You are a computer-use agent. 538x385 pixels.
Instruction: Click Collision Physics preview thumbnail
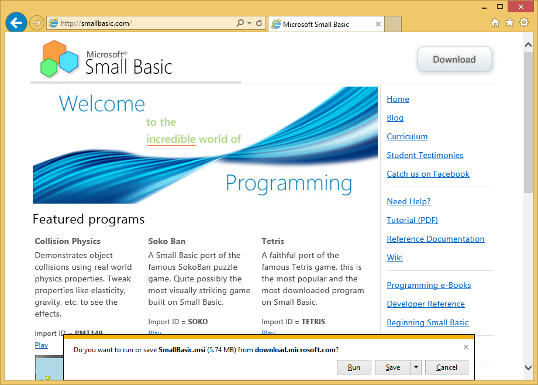click(x=49, y=367)
